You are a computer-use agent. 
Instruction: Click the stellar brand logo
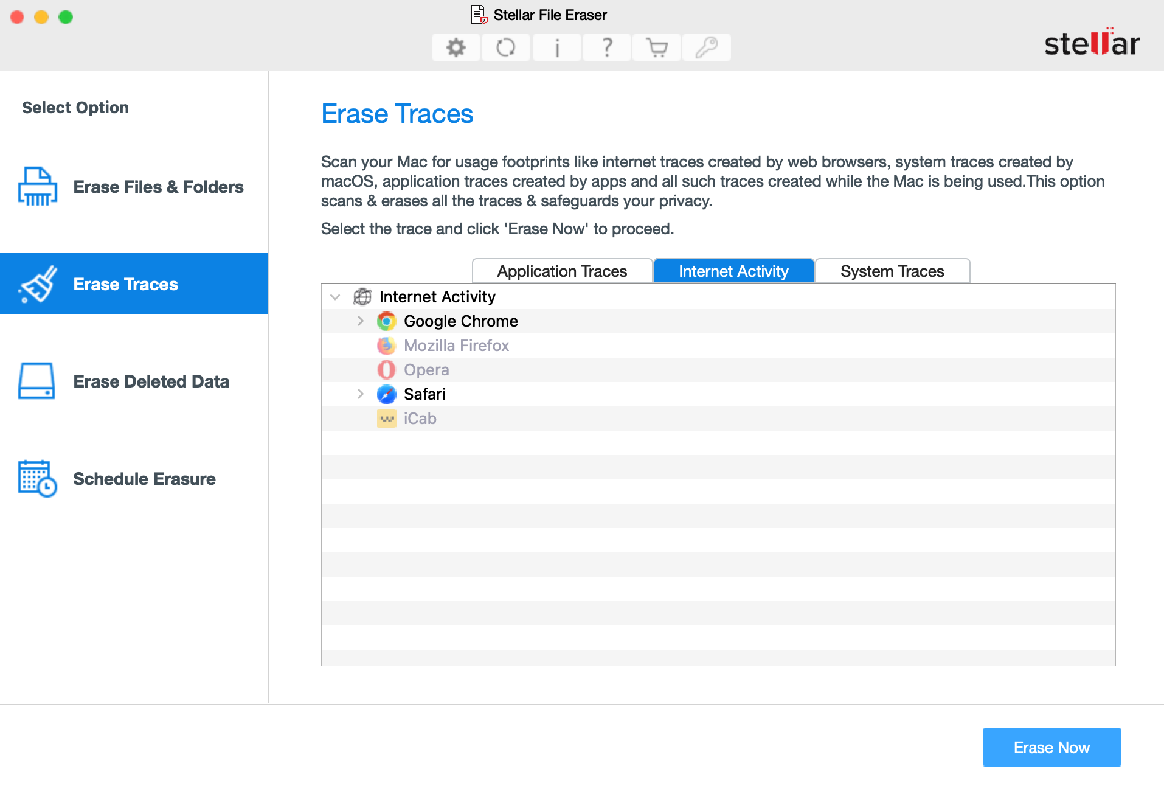(1092, 43)
